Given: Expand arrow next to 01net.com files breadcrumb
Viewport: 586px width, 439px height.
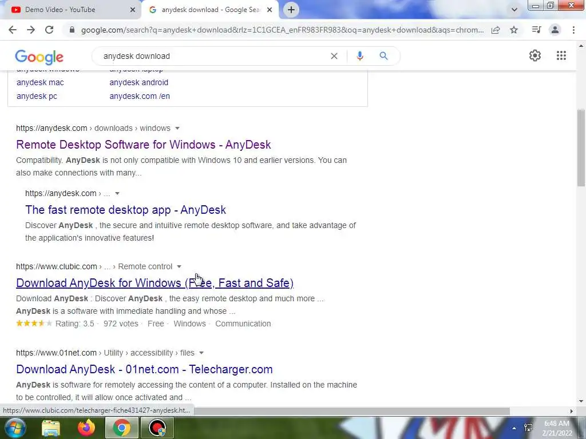Looking at the screenshot, I should coord(201,353).
